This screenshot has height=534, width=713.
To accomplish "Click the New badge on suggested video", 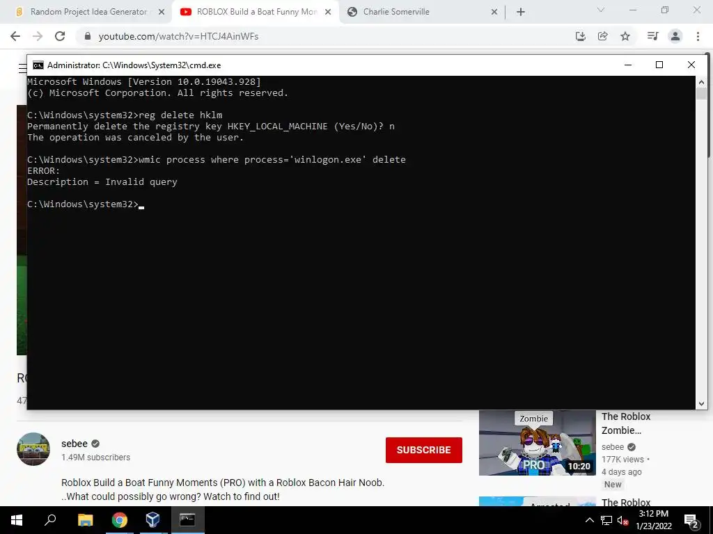I will (613, 484).
